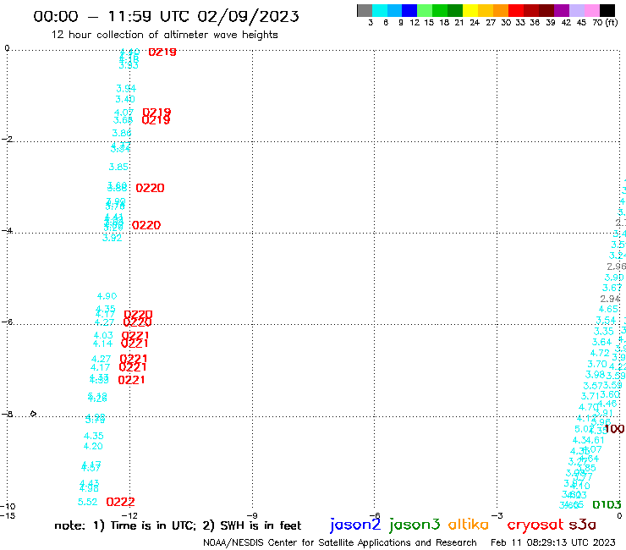
Task: Click the wave height value '3.86'
Action: pyautogui.click(x=121, y=134)
